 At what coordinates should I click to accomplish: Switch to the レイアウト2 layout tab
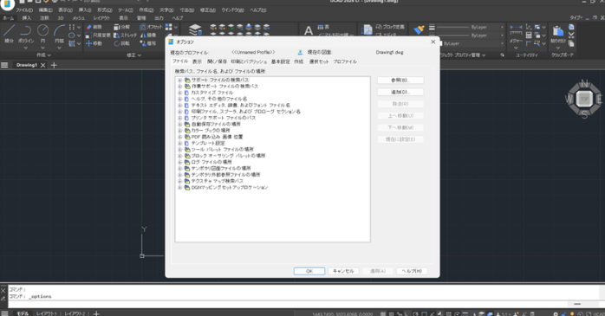coord(75,313)
